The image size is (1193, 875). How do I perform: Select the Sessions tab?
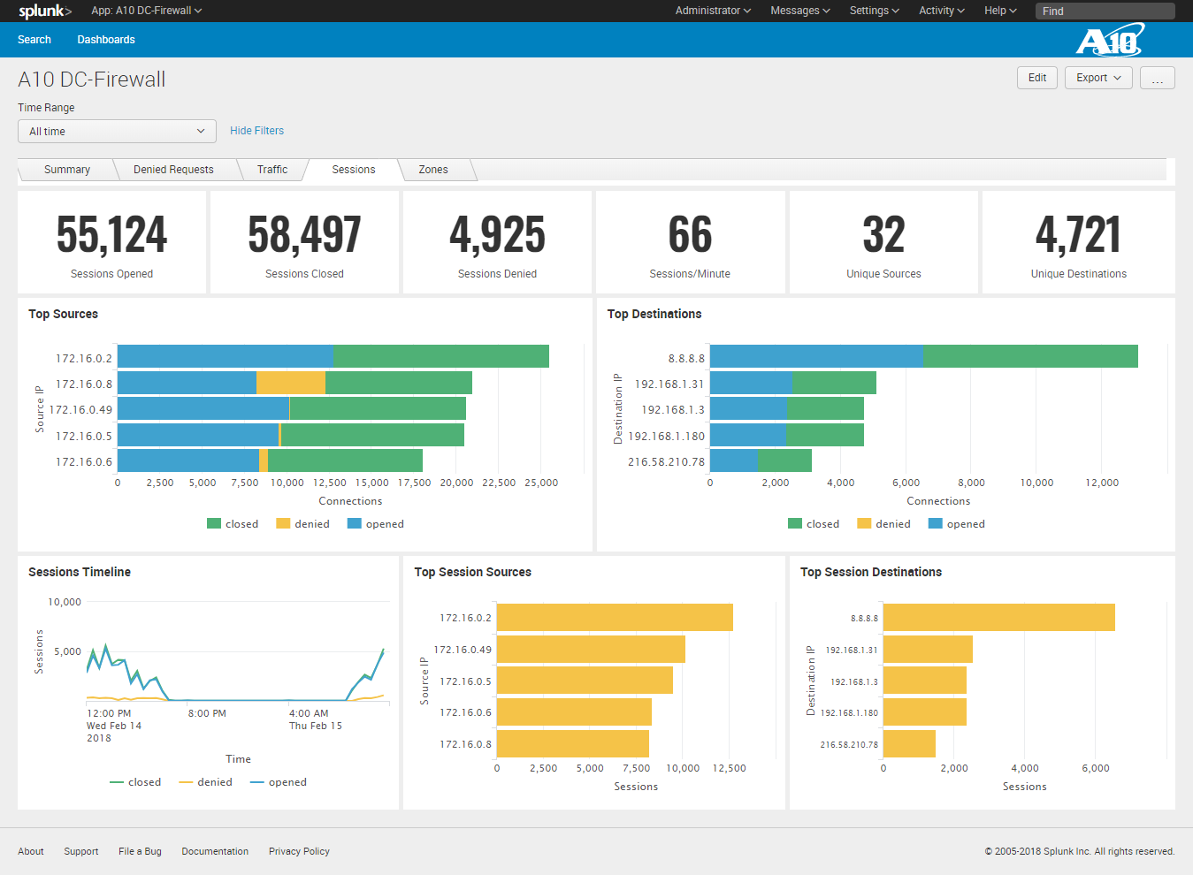tap(354, 170)
